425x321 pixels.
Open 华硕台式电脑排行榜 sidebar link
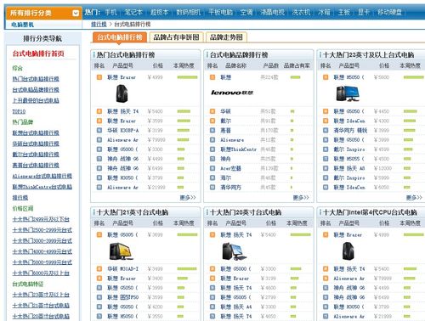tap(36, 144)
